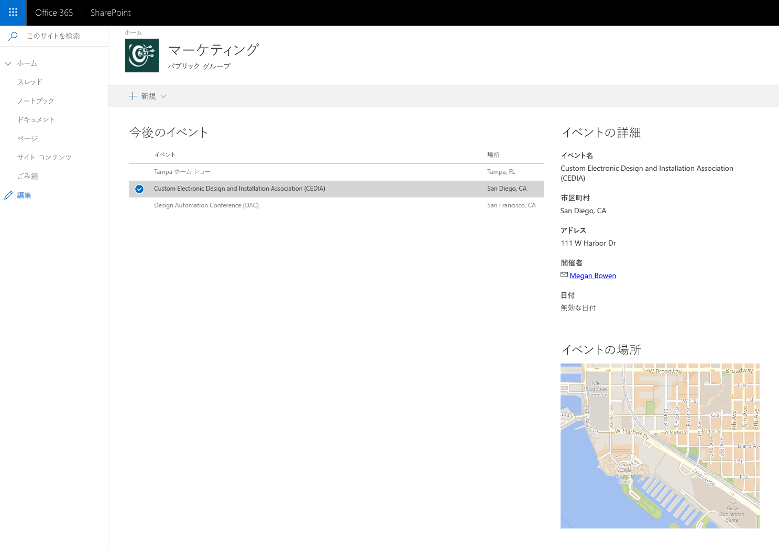Click San Francisco, CA location cell
Viewport: 779px width, 551px height.
click(x=511, y=206)
